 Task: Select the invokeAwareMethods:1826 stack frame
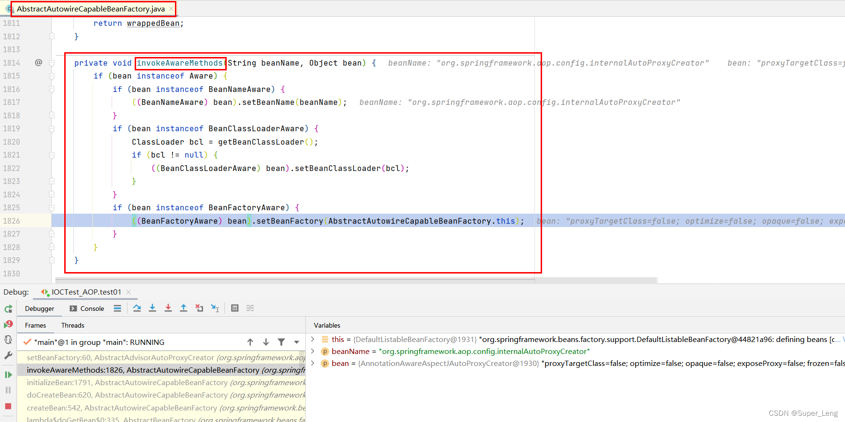coord(161,370)
